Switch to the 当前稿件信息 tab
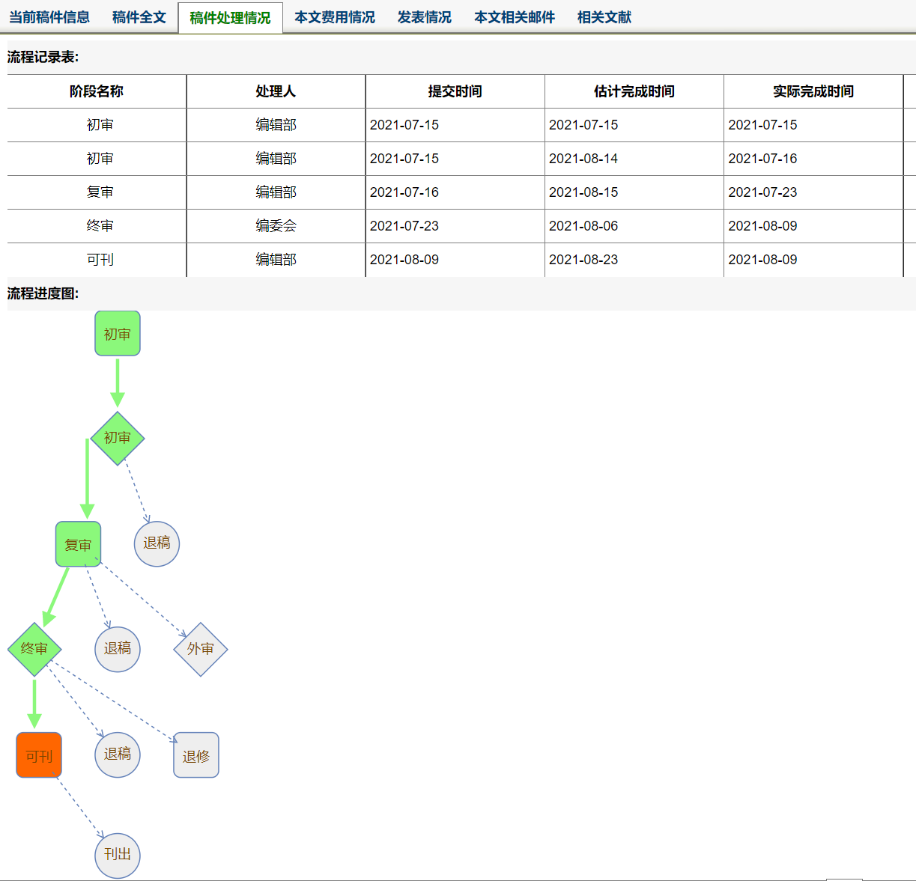 (x=49, y=17)
